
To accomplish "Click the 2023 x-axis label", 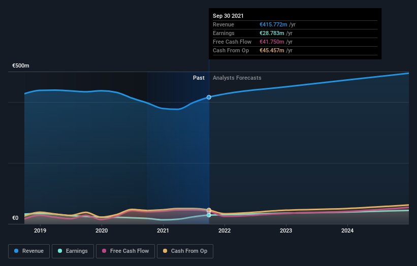I will tap(286, 230).
